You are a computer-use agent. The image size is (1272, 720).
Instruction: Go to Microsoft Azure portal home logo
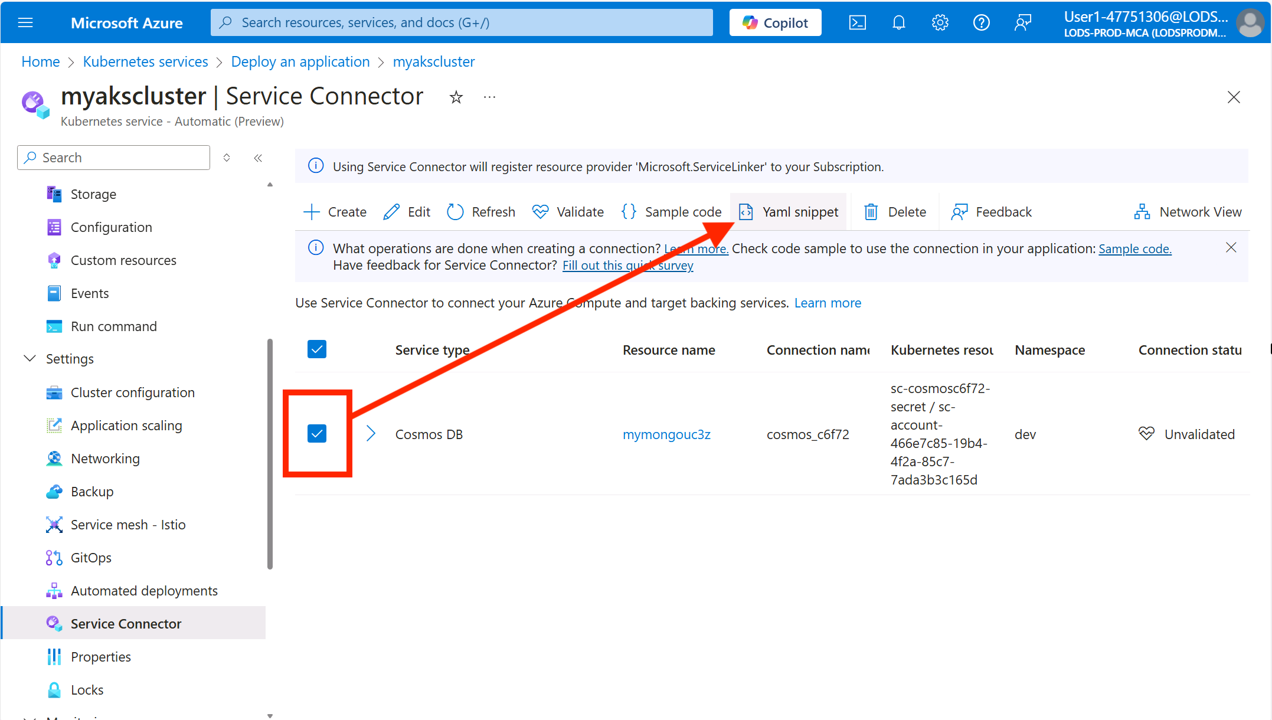(x=126, y=22)
